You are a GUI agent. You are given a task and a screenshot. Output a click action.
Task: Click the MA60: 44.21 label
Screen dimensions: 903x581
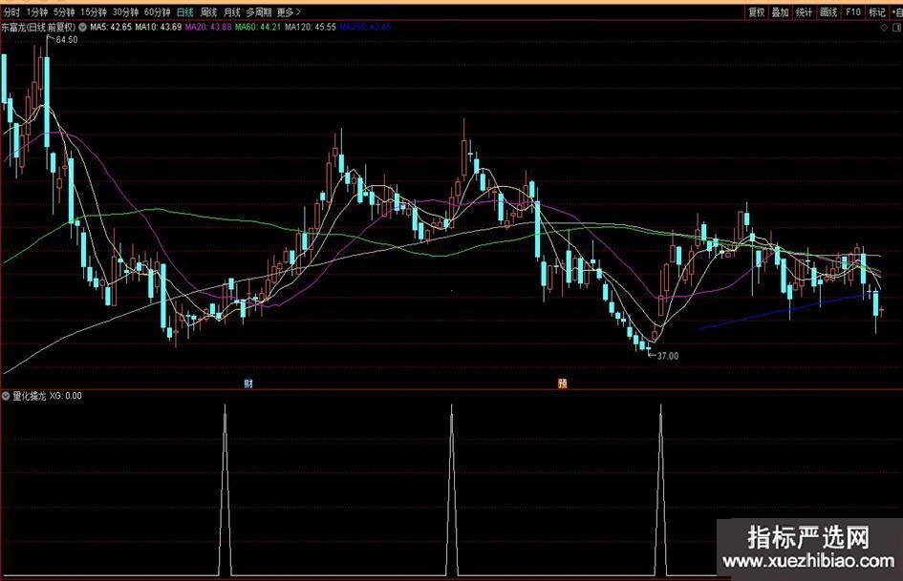tap(258, 27)
